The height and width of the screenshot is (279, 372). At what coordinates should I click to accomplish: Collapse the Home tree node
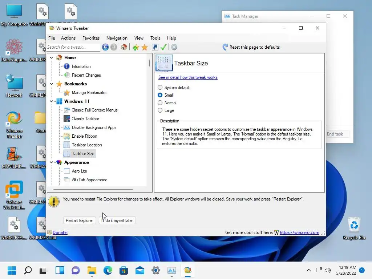click(x=52, y=58)
